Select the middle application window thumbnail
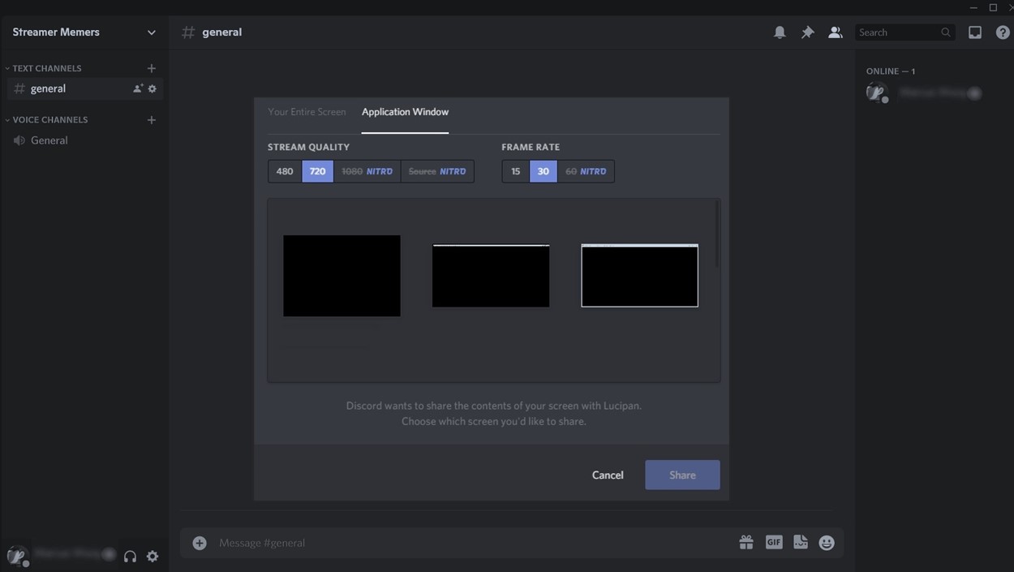Screen dimensions: 1014x572 click(491, 276)
